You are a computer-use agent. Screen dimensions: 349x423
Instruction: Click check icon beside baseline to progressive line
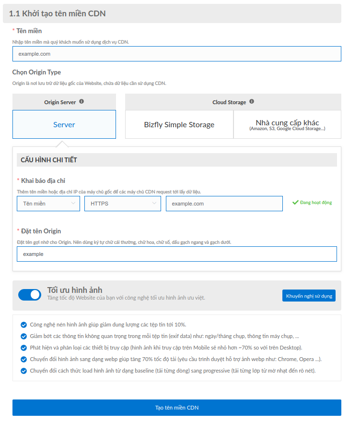23,371
